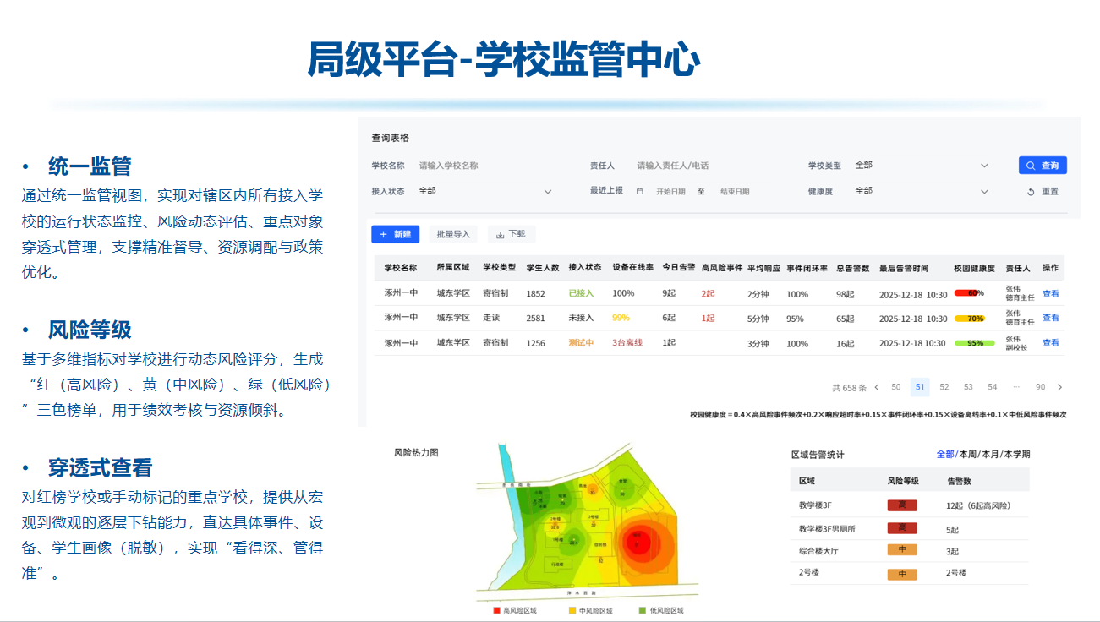Go to previous page with left arrow

coord(876,387)
